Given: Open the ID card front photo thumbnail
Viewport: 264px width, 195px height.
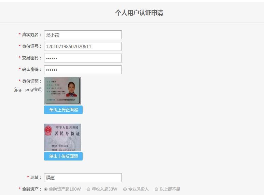Looking at the screenshot, I should (x=62, y=90).
